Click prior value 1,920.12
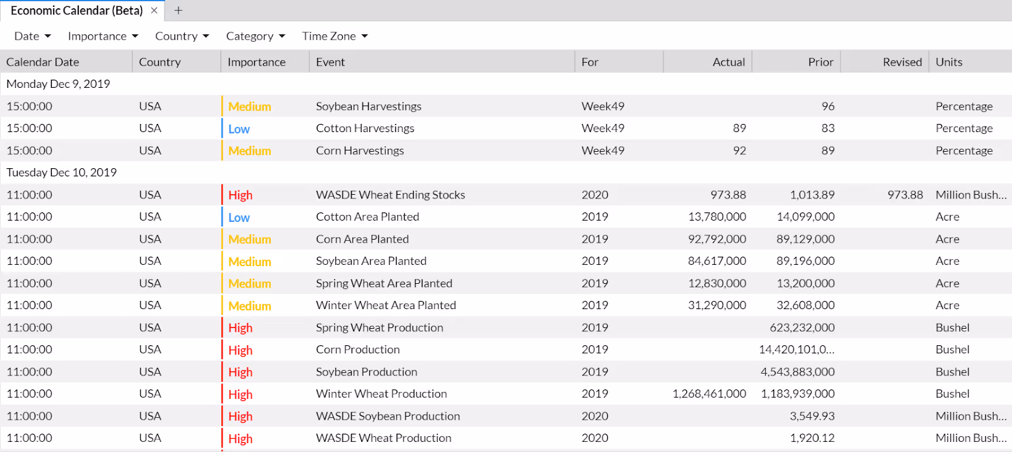Image resolution: width=1012 pixels, height=452 pixels. tap(812, 438)
